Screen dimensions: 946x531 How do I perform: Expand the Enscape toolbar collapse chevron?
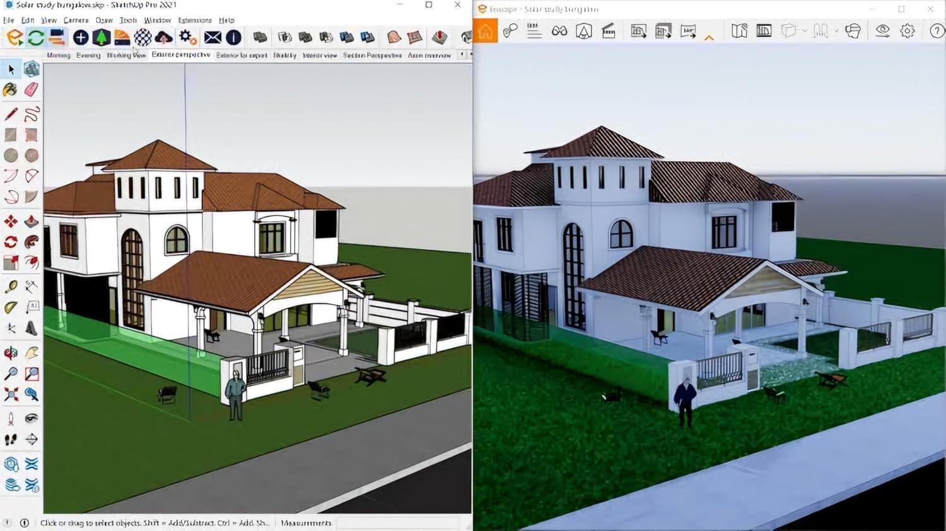(709, 38)
